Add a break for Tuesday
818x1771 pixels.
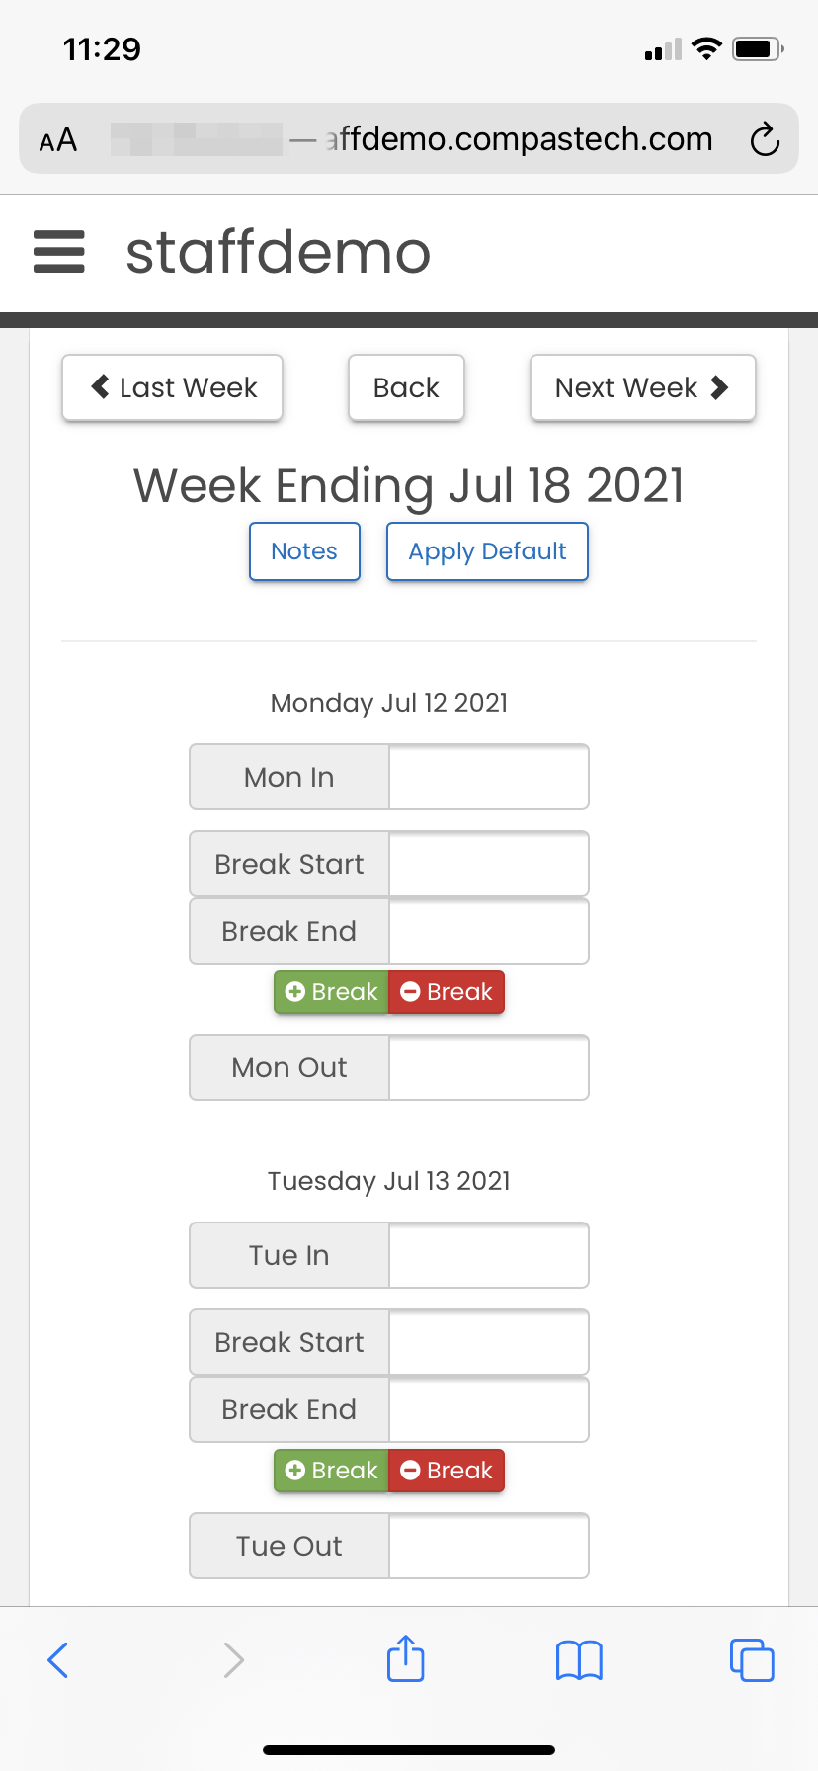[332, 1471]
